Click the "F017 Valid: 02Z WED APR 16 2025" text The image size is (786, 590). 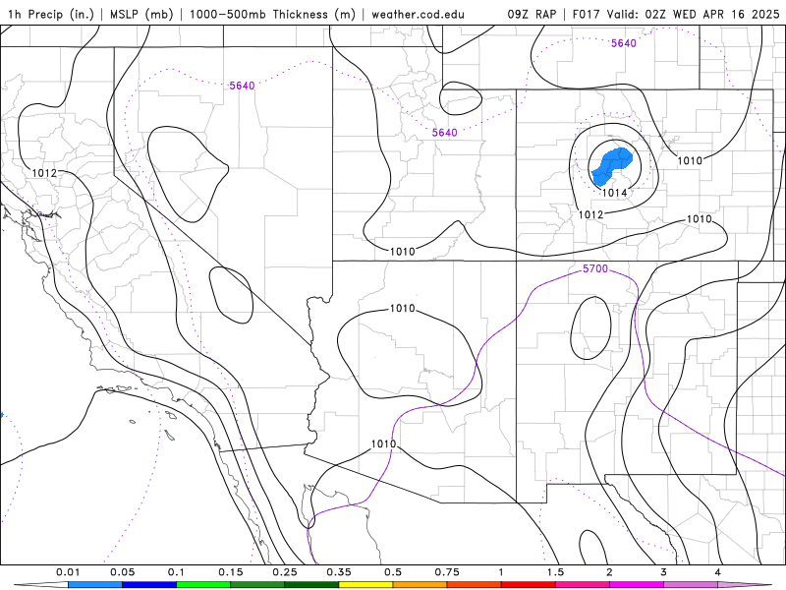[676, 14]
